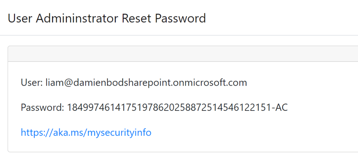
Task: Click the "User:" label in the card
Action: (32, 83)
